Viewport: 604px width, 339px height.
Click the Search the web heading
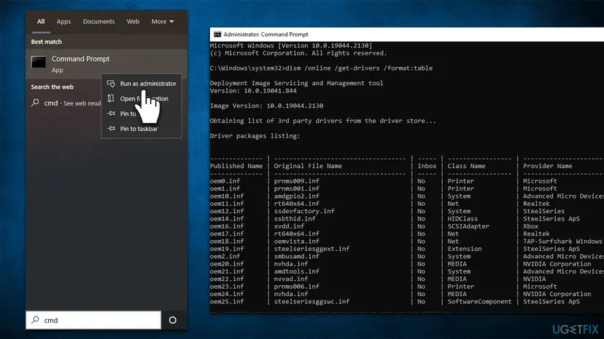[x=52, y=87]
